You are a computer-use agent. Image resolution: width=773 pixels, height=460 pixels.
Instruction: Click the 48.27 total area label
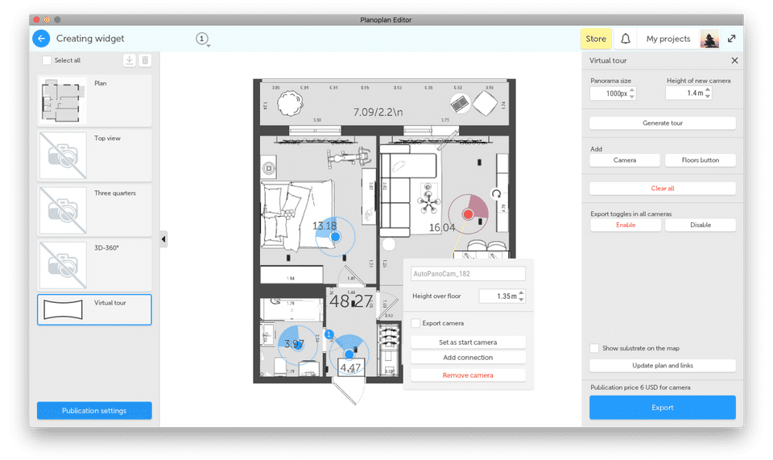(351, 300)
